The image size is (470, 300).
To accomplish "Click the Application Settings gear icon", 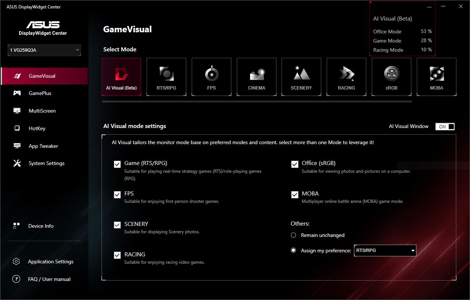I will [x=16, y=261].
